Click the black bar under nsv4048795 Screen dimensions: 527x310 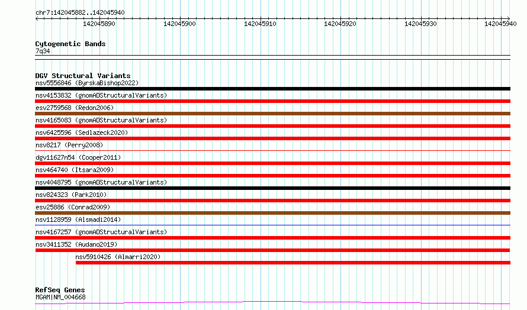click(272, 188)
